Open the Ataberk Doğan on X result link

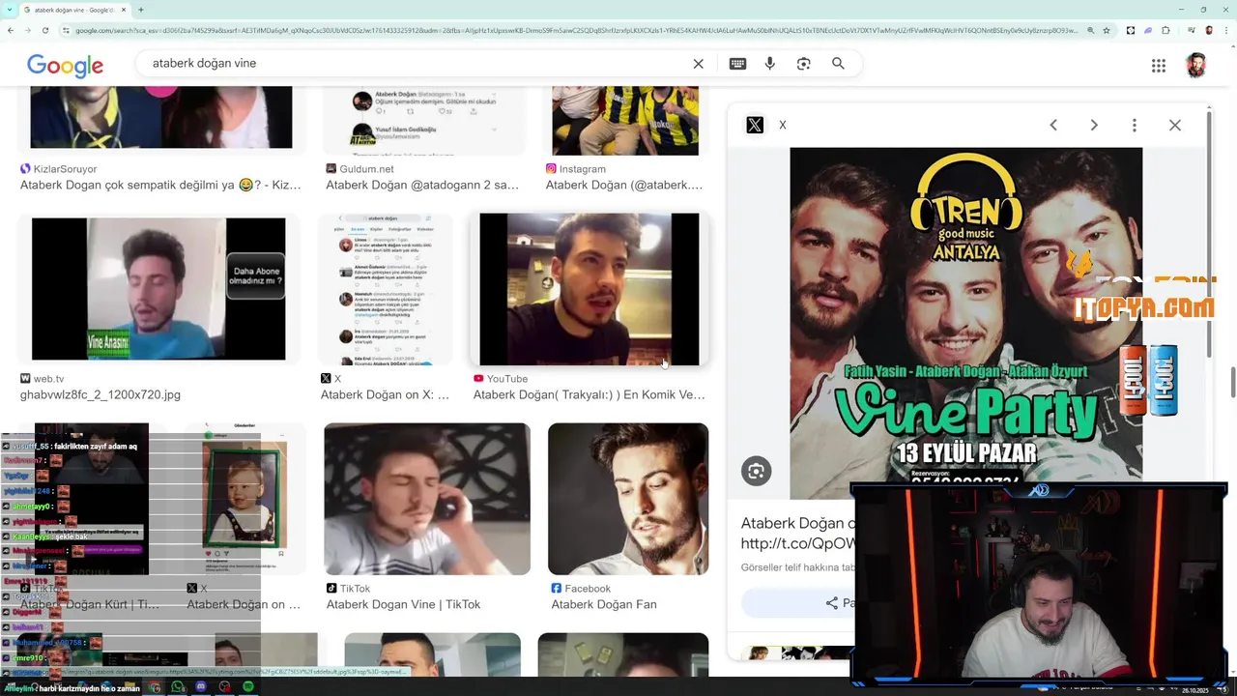pos(385,394)
